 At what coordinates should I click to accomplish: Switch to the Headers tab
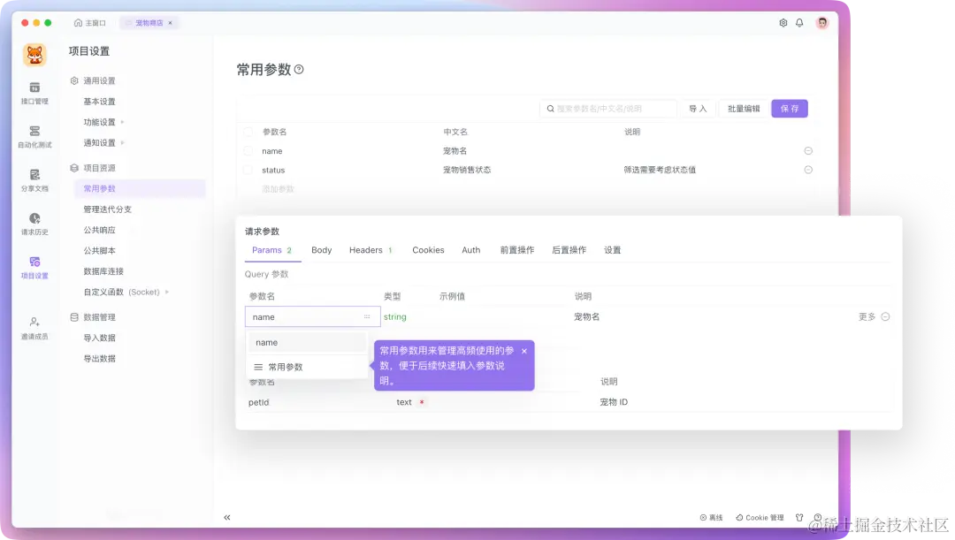click(365, 250)
